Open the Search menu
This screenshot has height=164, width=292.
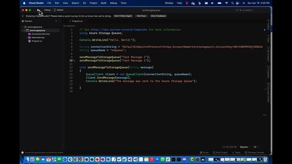point(75,3)
